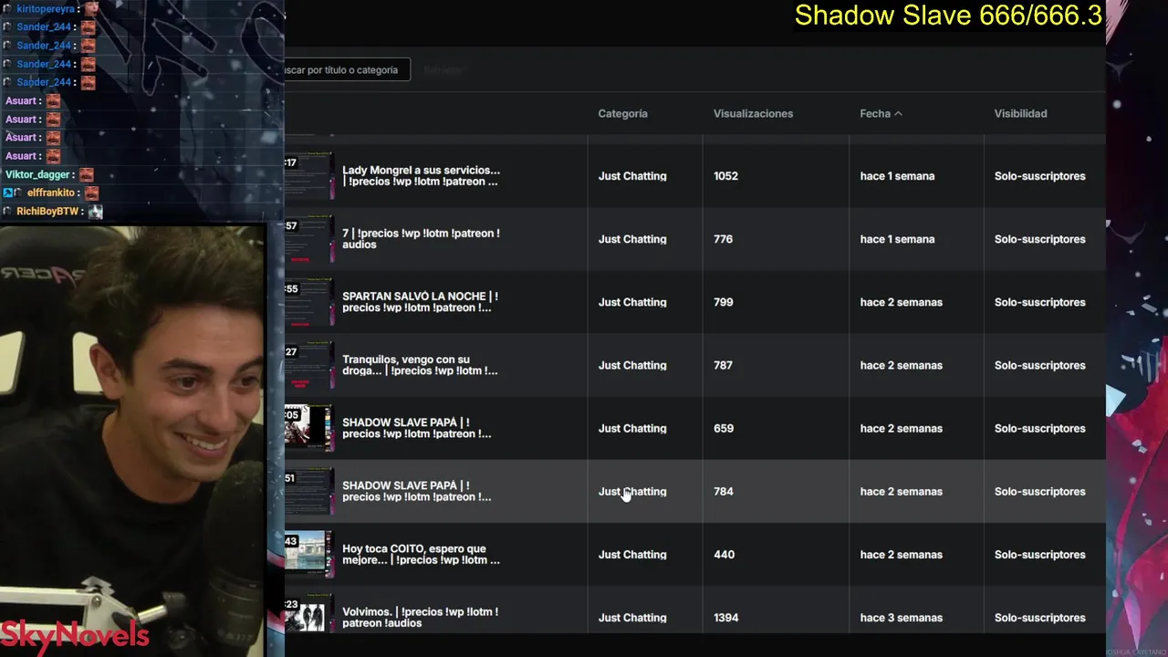Click Solo-suscriptores visibility in the Hoy toca COITO row
Viewport: 1168px width, 657px height.
1039,554
